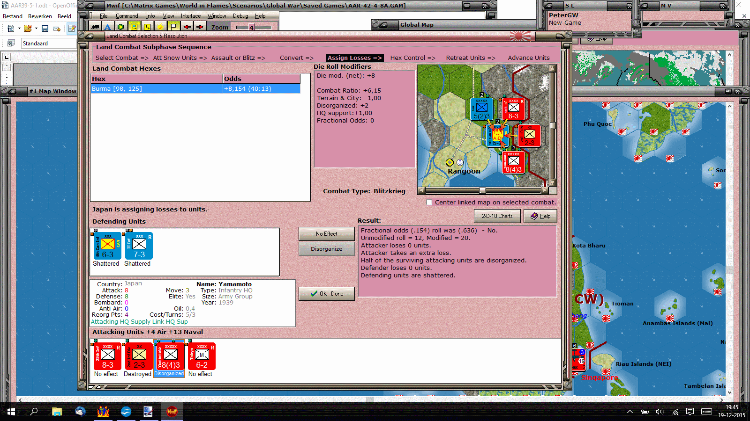The height and width of the screenshot is (421, 750).
Task: Open the OpenOffice new document icon
Action: click(11, 29)
